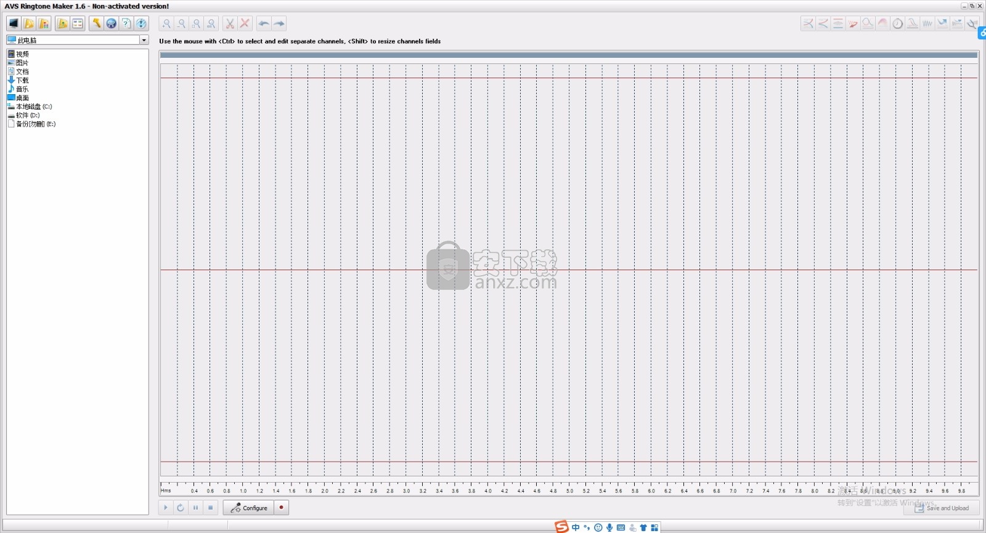Stop playback

pos(211,508)
